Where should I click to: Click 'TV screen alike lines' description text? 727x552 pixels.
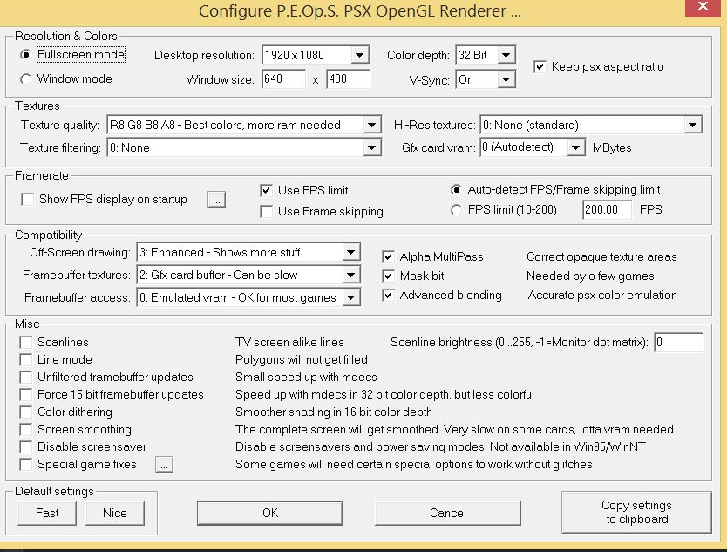point(289,343)
